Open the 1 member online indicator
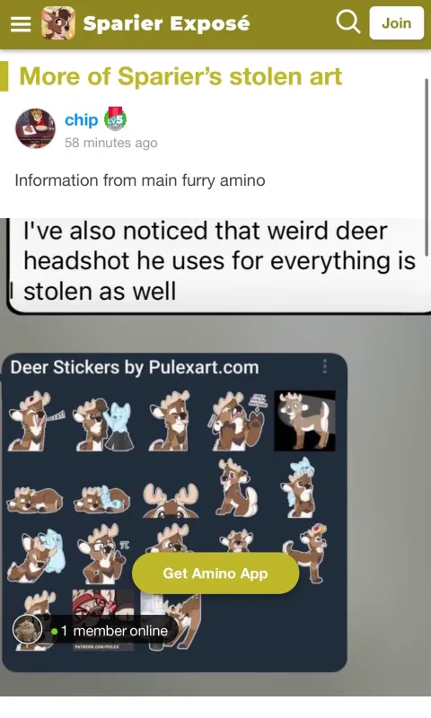 click(110, 631)
